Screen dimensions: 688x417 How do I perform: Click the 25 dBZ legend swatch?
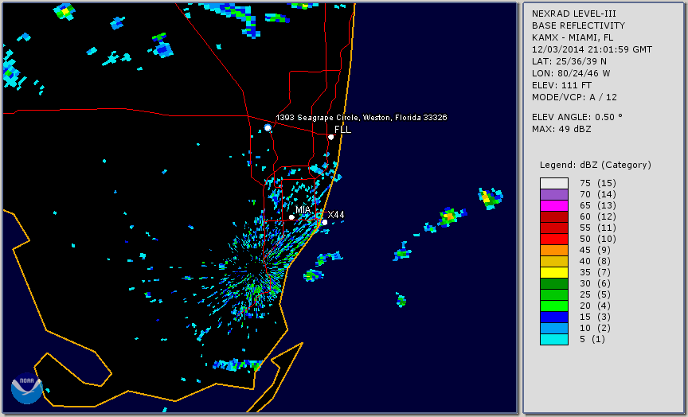coord(553,294)
